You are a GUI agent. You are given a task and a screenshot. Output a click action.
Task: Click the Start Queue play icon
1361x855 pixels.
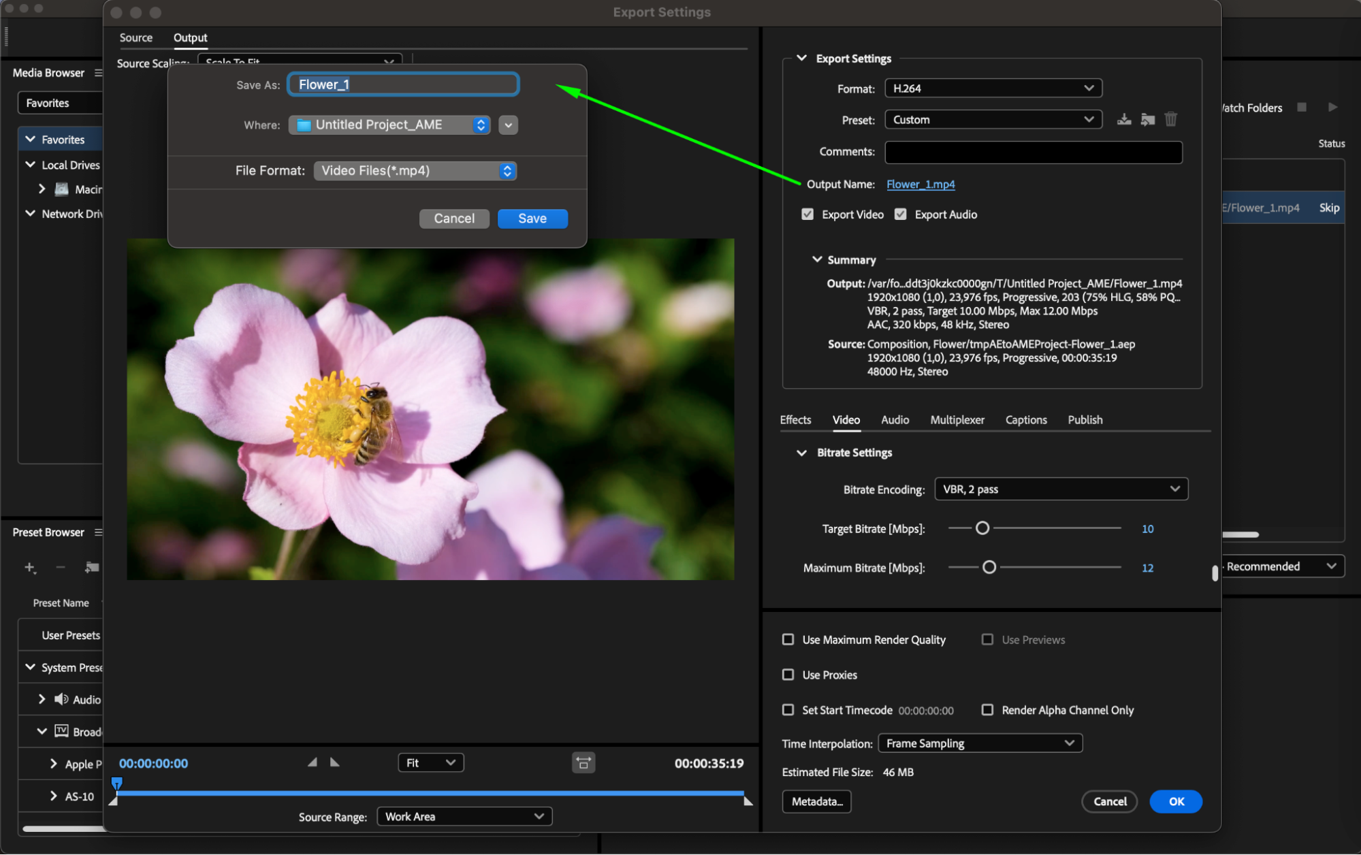coord(1332,108)
